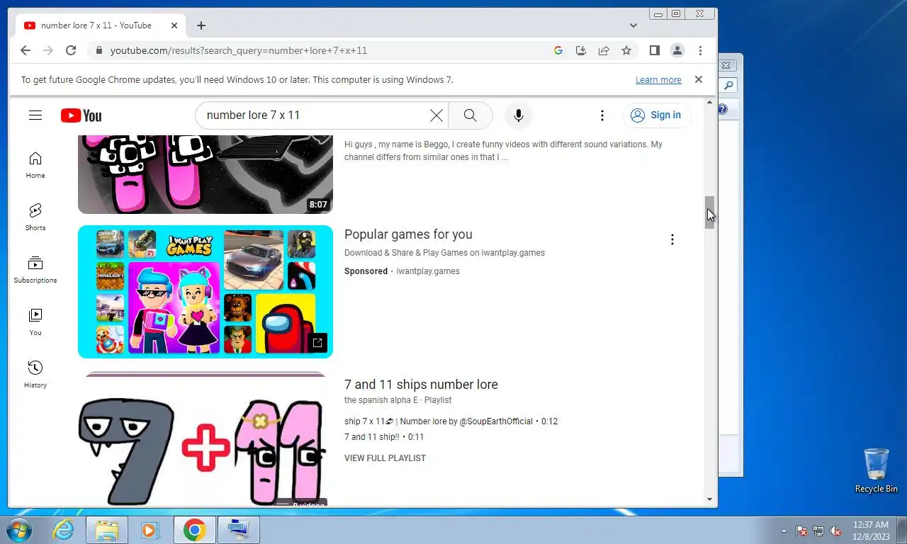
Task: Open the spanish alpha E channel
Action: [x=381, y=400]
